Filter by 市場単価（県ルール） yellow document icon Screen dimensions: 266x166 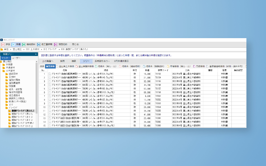tap(168, 66)
